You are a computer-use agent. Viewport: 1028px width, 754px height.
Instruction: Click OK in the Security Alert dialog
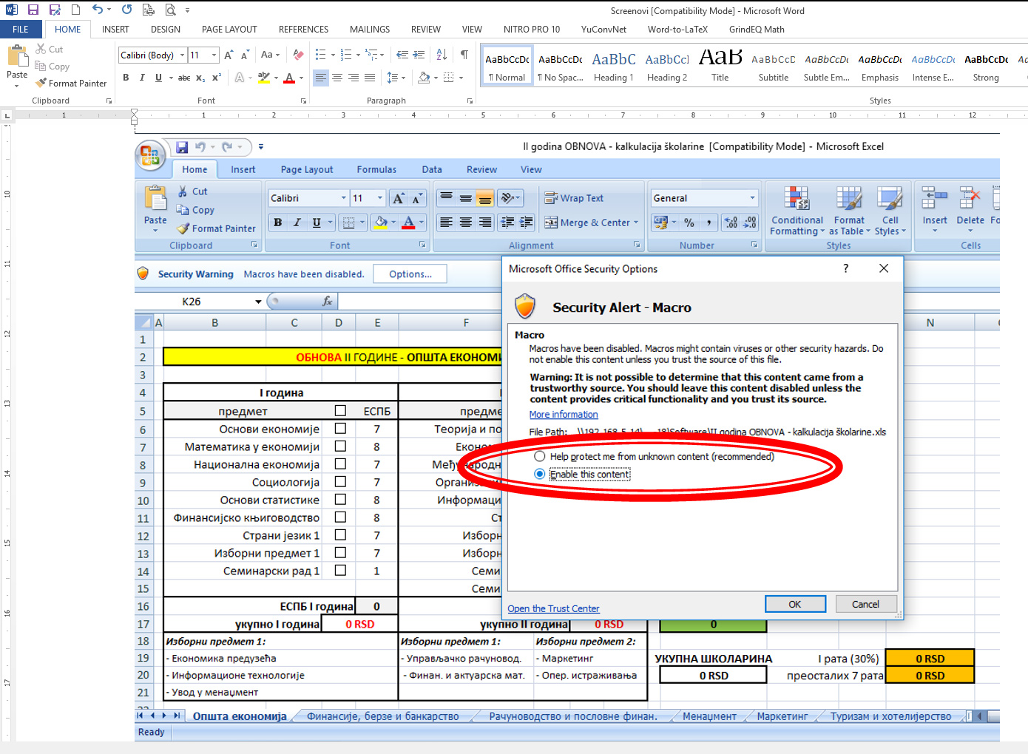[x=795, y=604]
